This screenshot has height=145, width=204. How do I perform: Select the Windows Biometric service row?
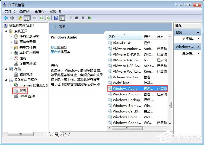click(137, 105)
